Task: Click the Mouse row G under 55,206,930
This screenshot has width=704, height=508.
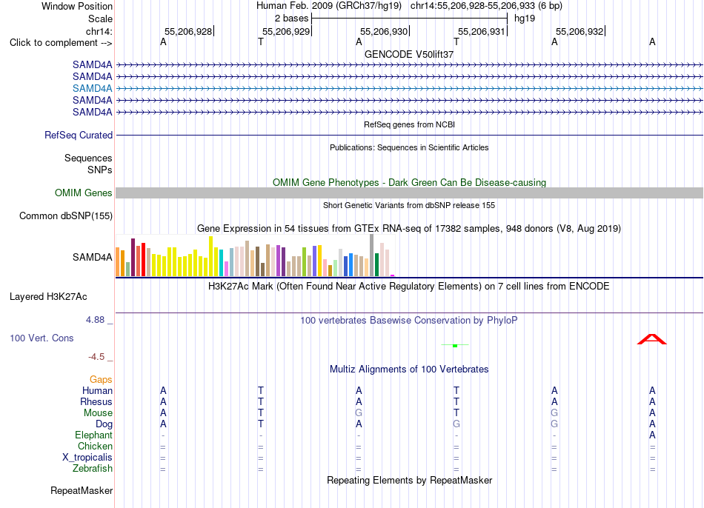Action: [359, 413]
